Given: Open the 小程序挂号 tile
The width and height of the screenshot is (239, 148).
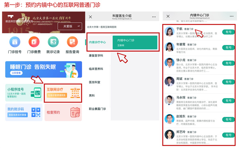Looking at the screenshot, I should 24,93.
